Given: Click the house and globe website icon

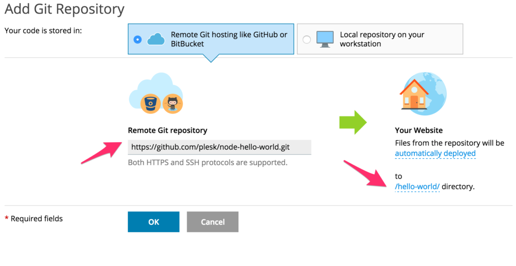Looking at the screenshot, I should pos(423,94).
